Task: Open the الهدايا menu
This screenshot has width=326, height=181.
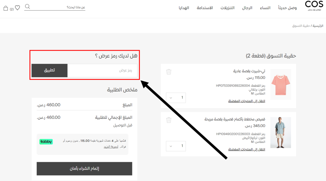Action: click(x=184, y=8)
